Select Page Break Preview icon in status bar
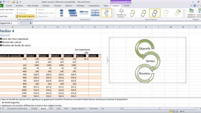 pyautogui.click(x=177, y=111)
